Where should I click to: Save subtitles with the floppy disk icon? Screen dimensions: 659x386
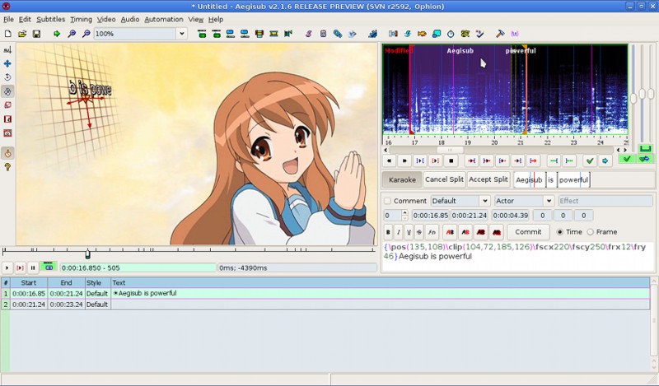click(36, 34)
